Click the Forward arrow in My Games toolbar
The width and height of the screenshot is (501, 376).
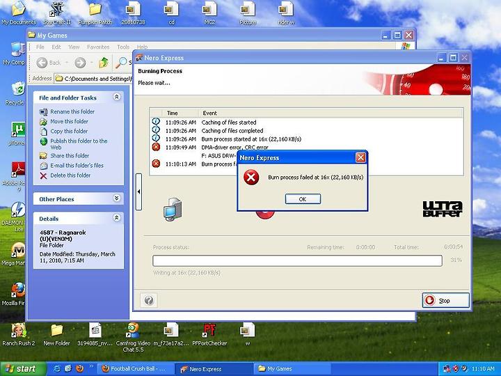click(80, 63)
